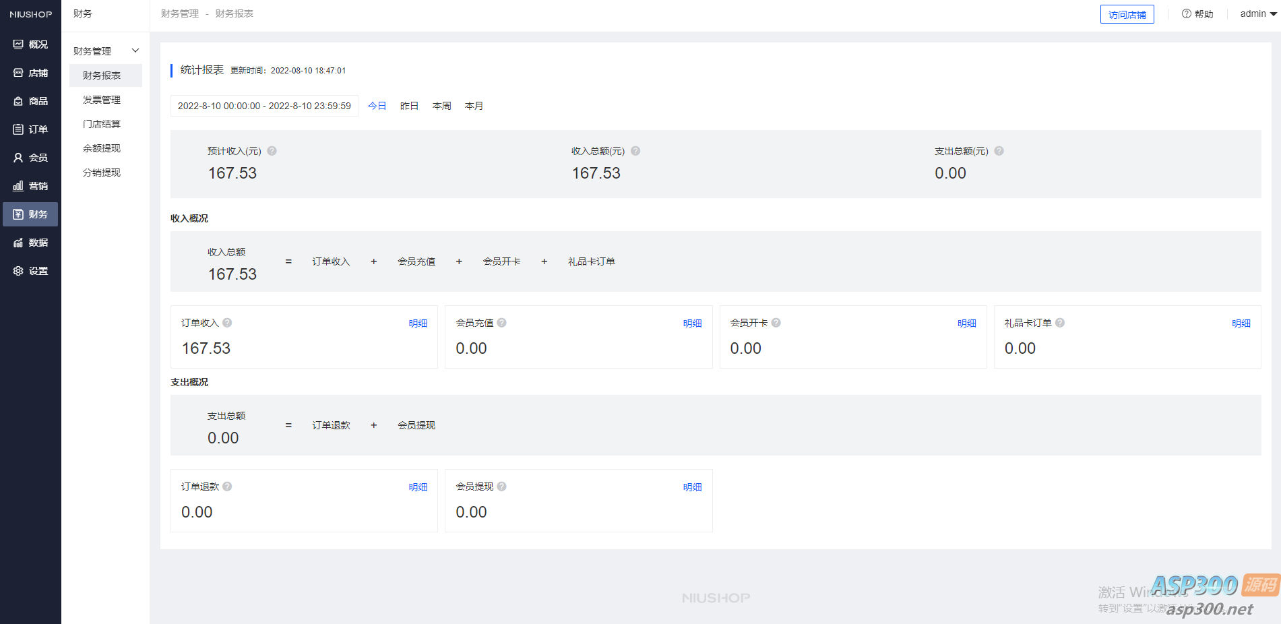Viewport: 1281px width, 624px height.
Task: Switch to the 本月 time filter
Action: (474, 105)
